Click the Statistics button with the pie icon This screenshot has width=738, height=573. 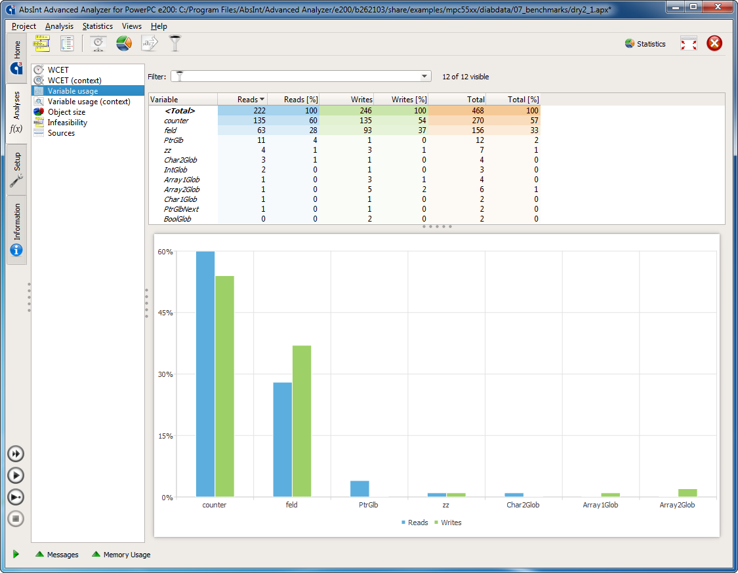click(646, 44)
